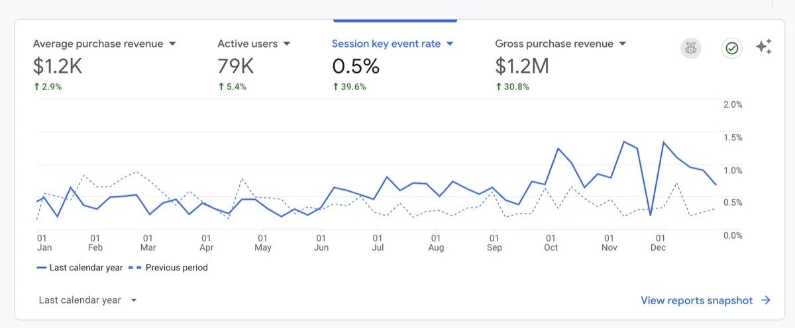Click the green up arrow beside 39.6%

tap(335, 87)
